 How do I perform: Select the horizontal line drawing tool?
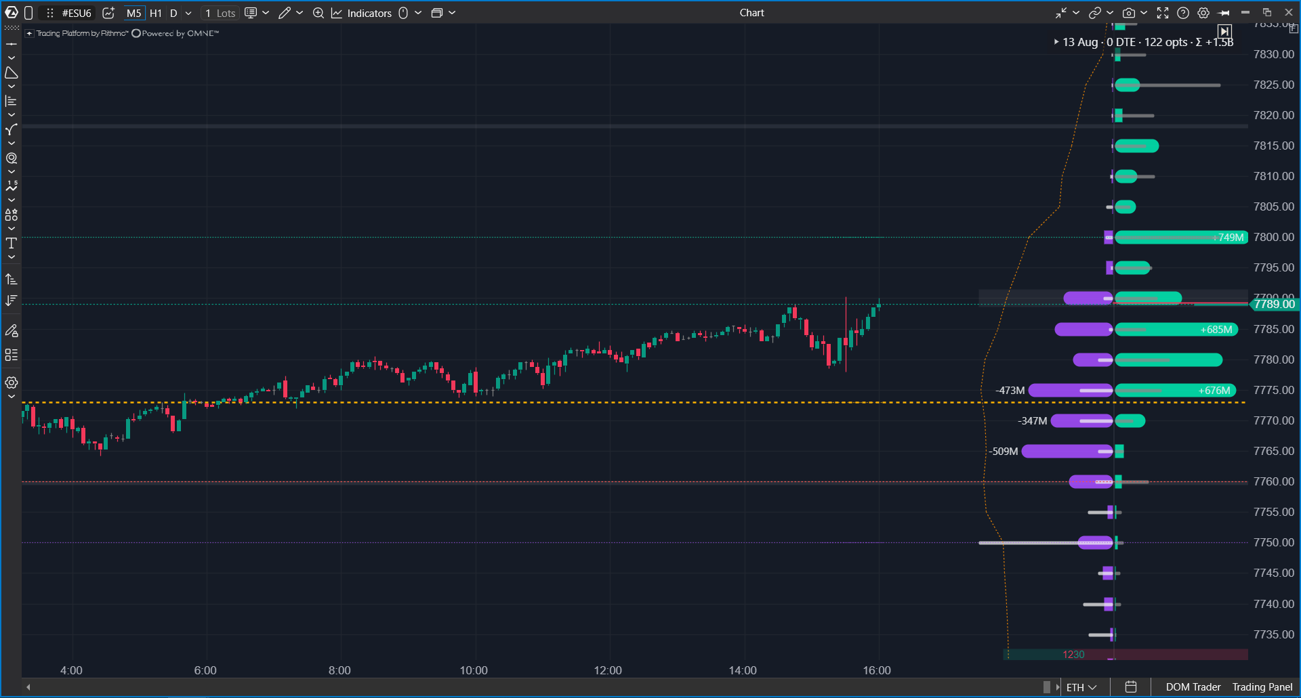click(x=12, y=44)
